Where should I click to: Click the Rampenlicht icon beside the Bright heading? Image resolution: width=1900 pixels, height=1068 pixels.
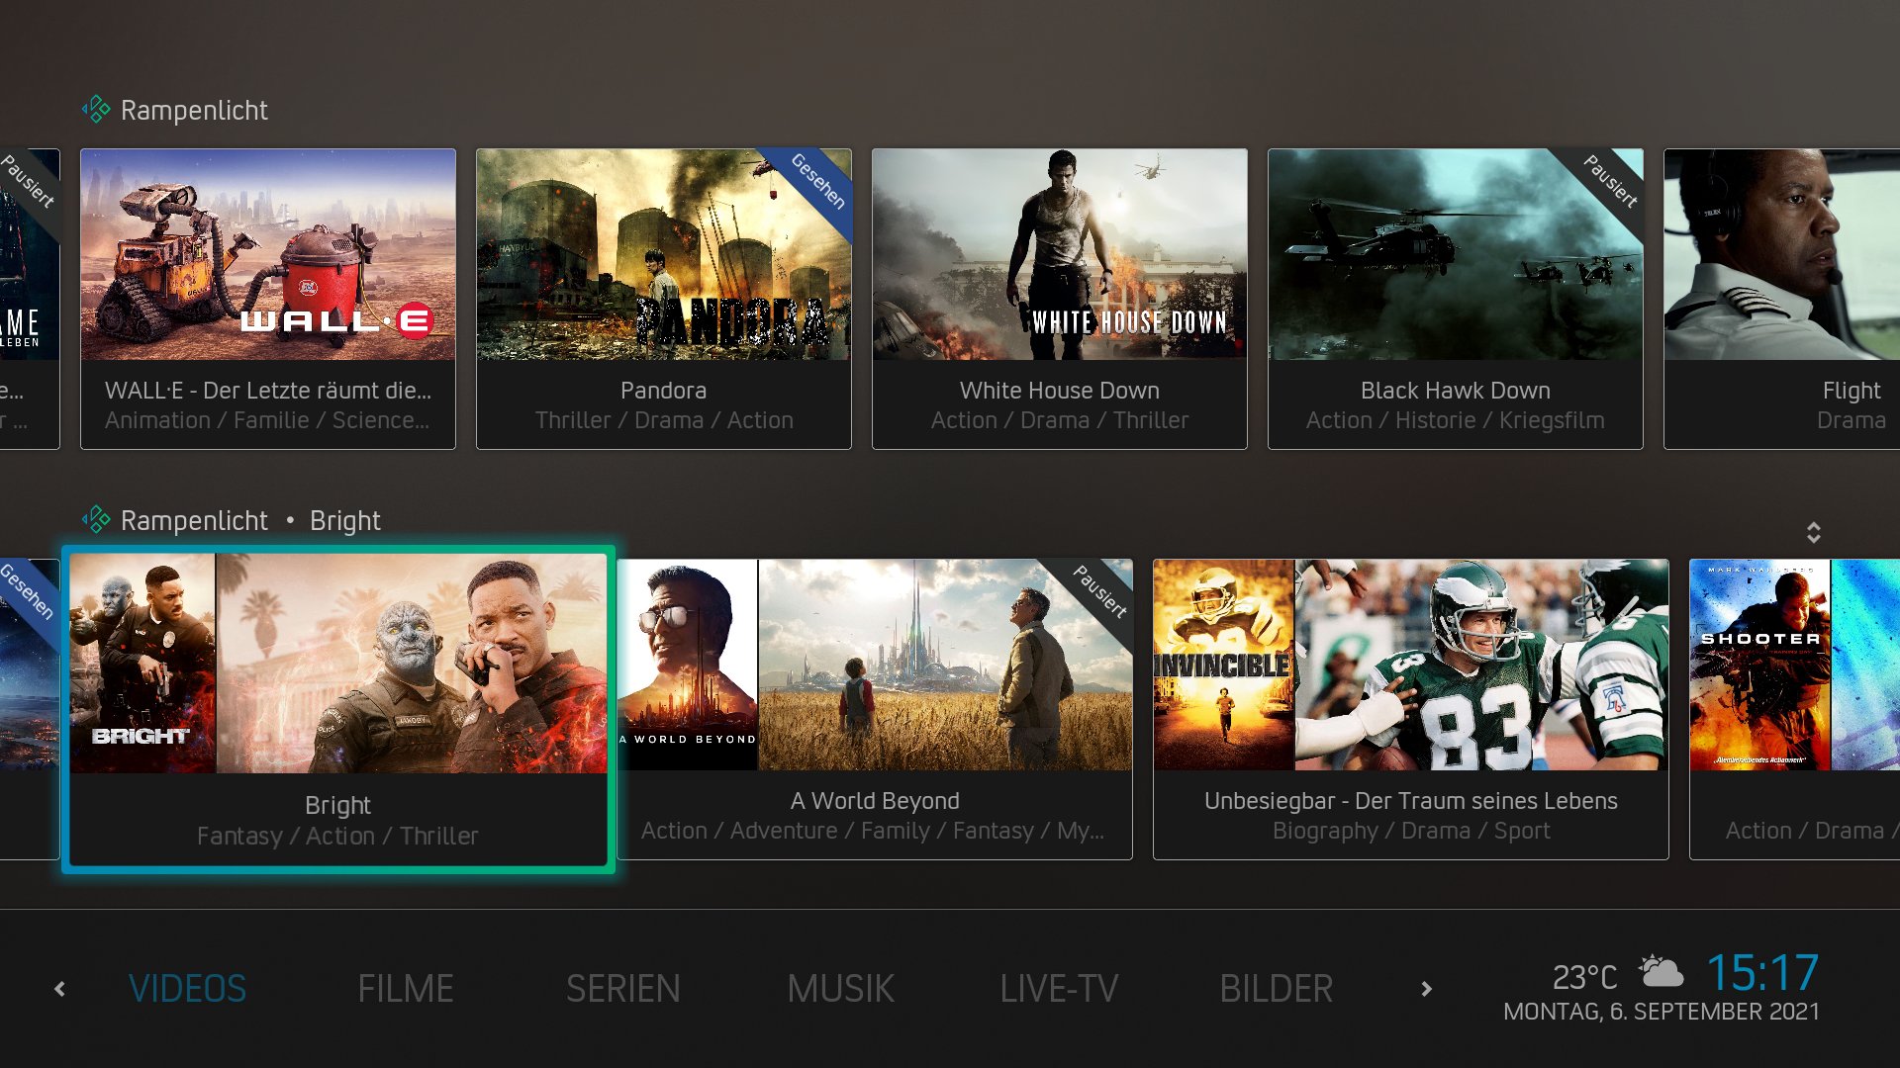click(96, 520)
